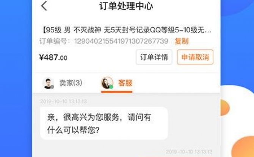
Task: Click the gray offline status dot
Action: 52,87
